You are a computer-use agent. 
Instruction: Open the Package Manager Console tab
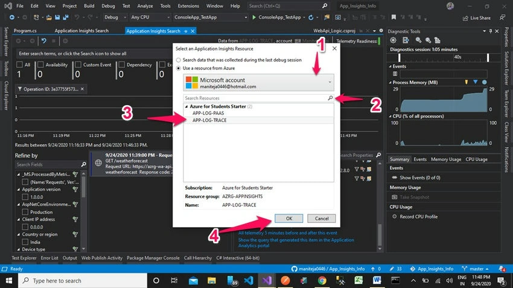(x=153, y=258)
